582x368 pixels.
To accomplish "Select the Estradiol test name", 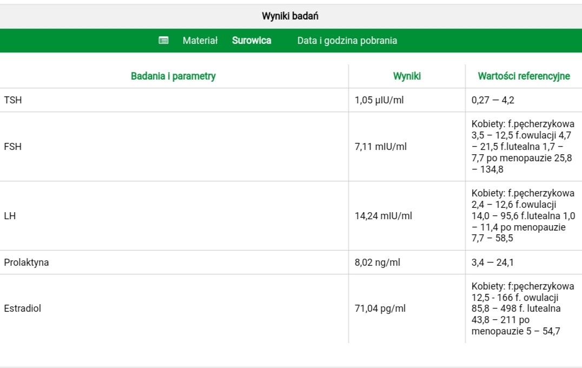I will pos(23,308).
